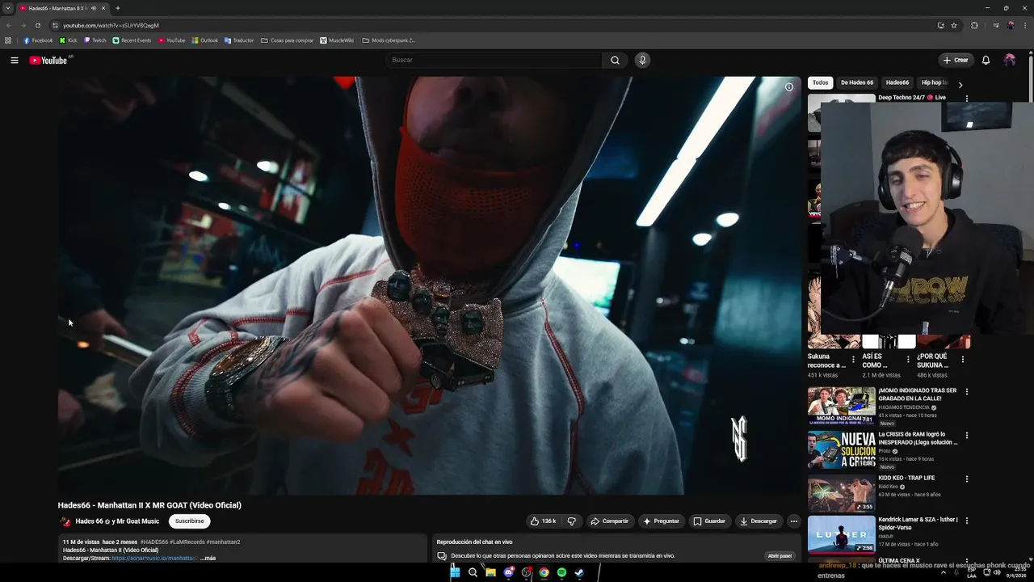The height and width of the screenshot is (582, 1034).
Task: Open the Chrome profile avatar
Action: tap(1011, 25)
